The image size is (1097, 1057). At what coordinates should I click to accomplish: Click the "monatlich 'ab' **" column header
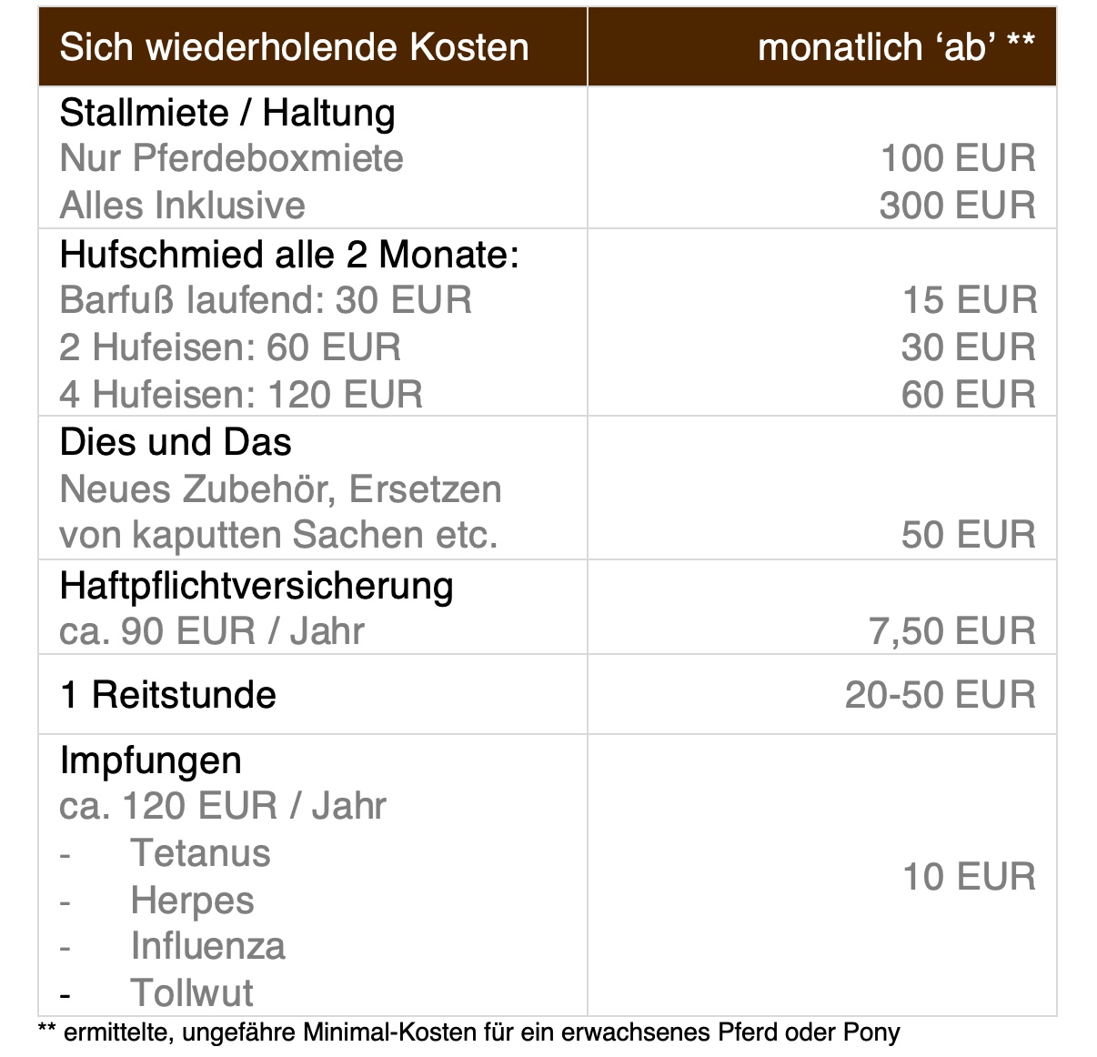tap(895, 47)
